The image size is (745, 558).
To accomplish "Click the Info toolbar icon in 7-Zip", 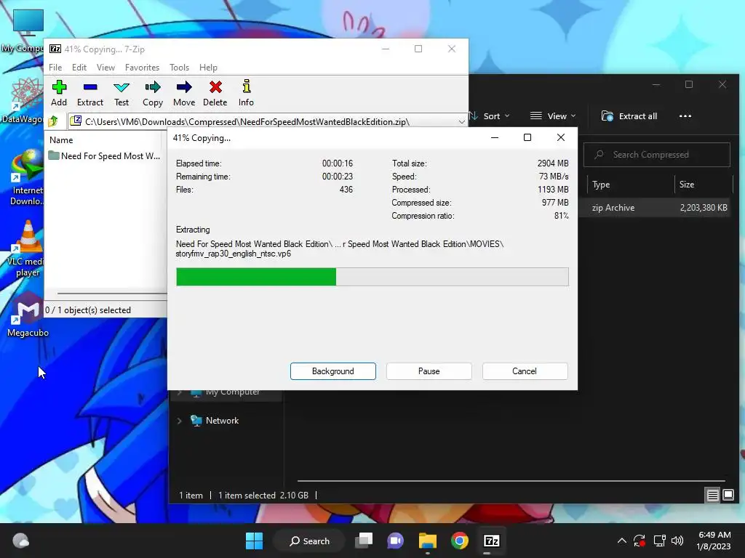I will [x=246, y=93].
